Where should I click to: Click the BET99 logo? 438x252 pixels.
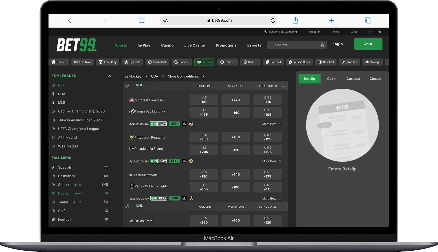(76, 45)
